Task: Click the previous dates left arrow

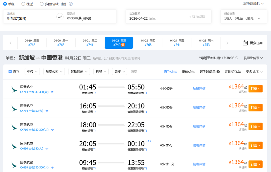Action: (x=11, y=43)
